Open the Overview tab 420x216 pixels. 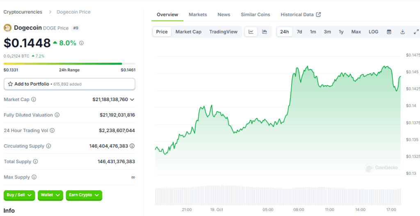coord(167,15)
